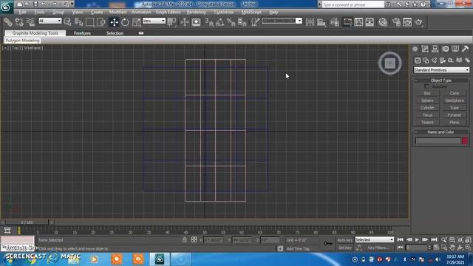Screen dimensions: 473x266
Task: Click the Play Animation button
Action: click(x=417, y=239)
